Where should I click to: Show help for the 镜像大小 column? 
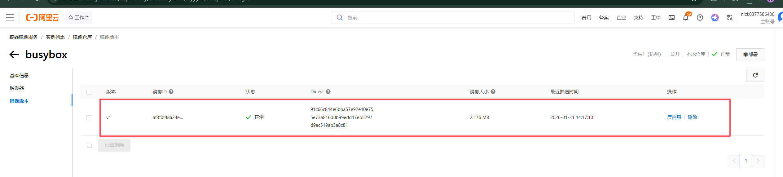[493, 91]
